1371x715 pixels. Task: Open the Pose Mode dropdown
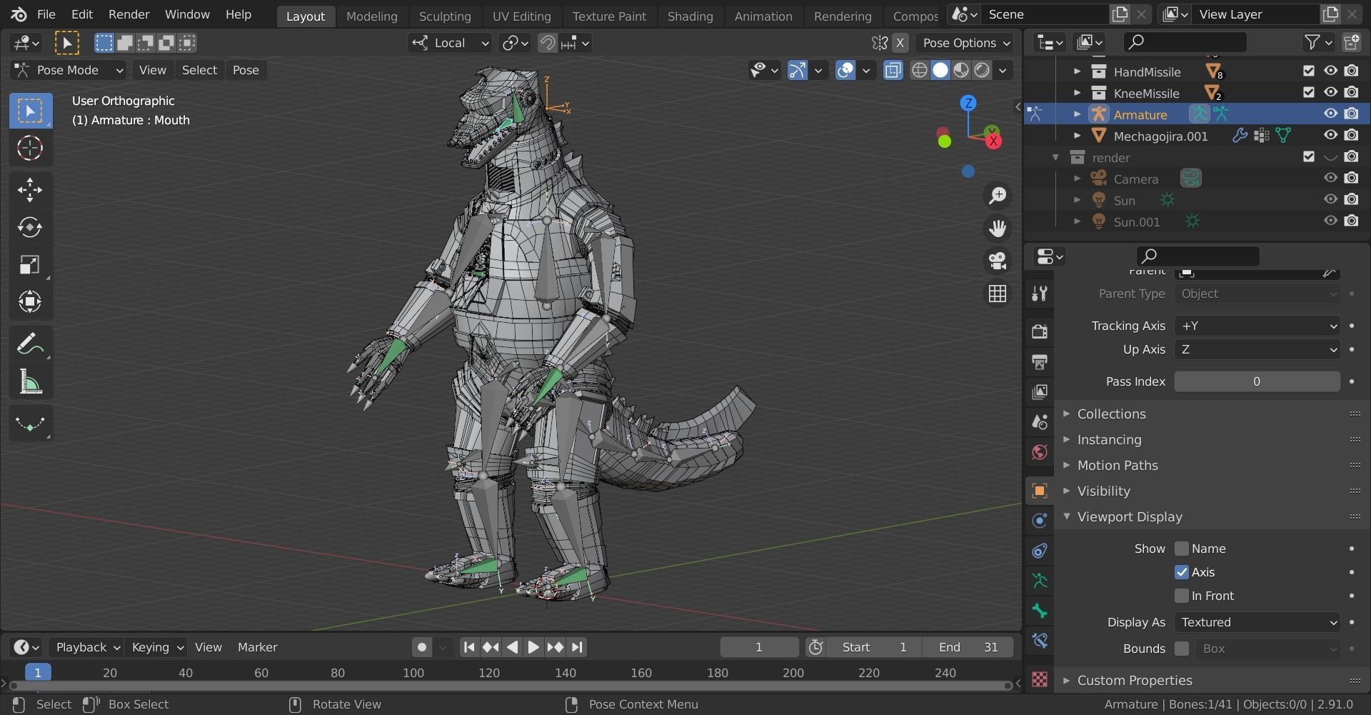pos(69,70)
